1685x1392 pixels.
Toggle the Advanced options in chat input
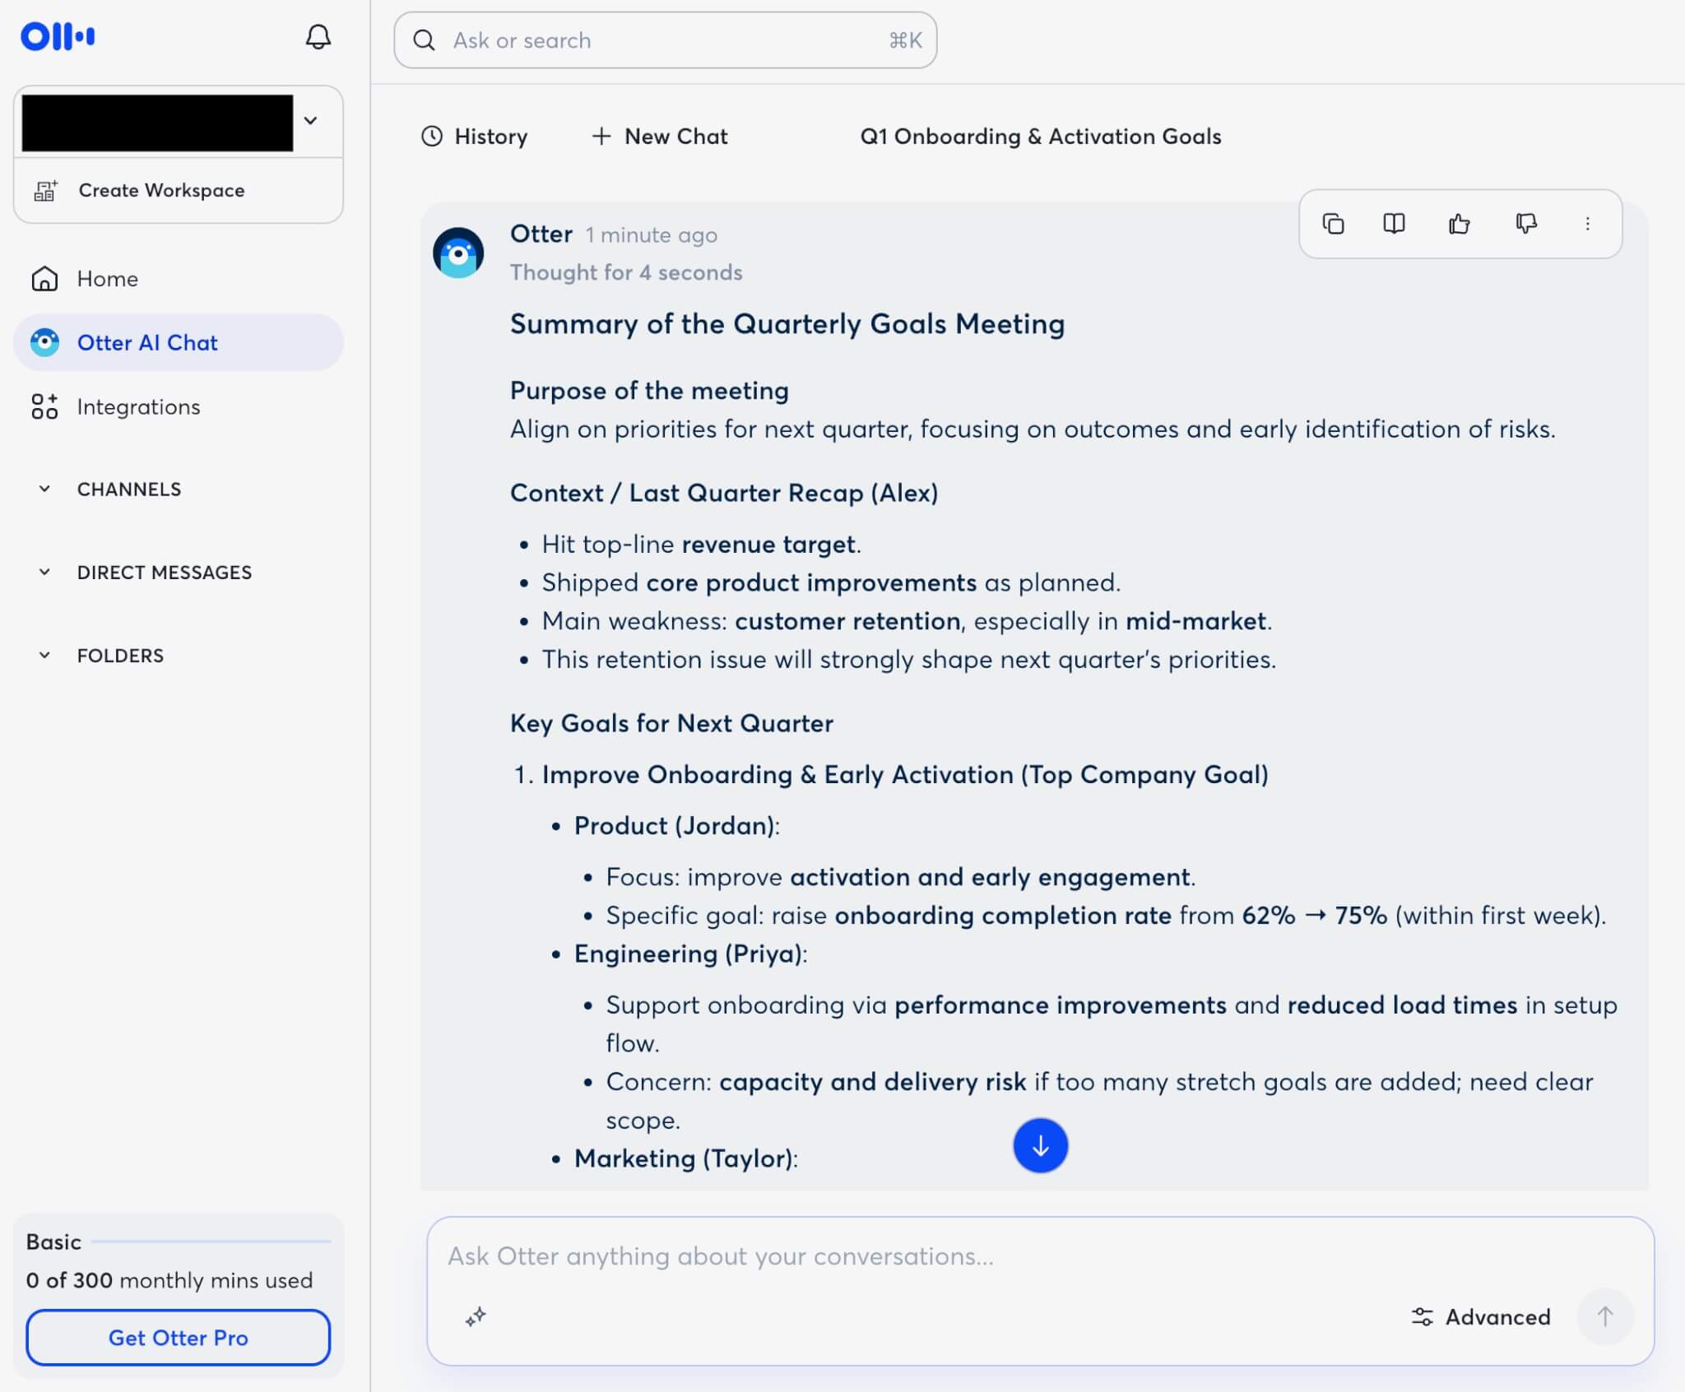1481,1316
